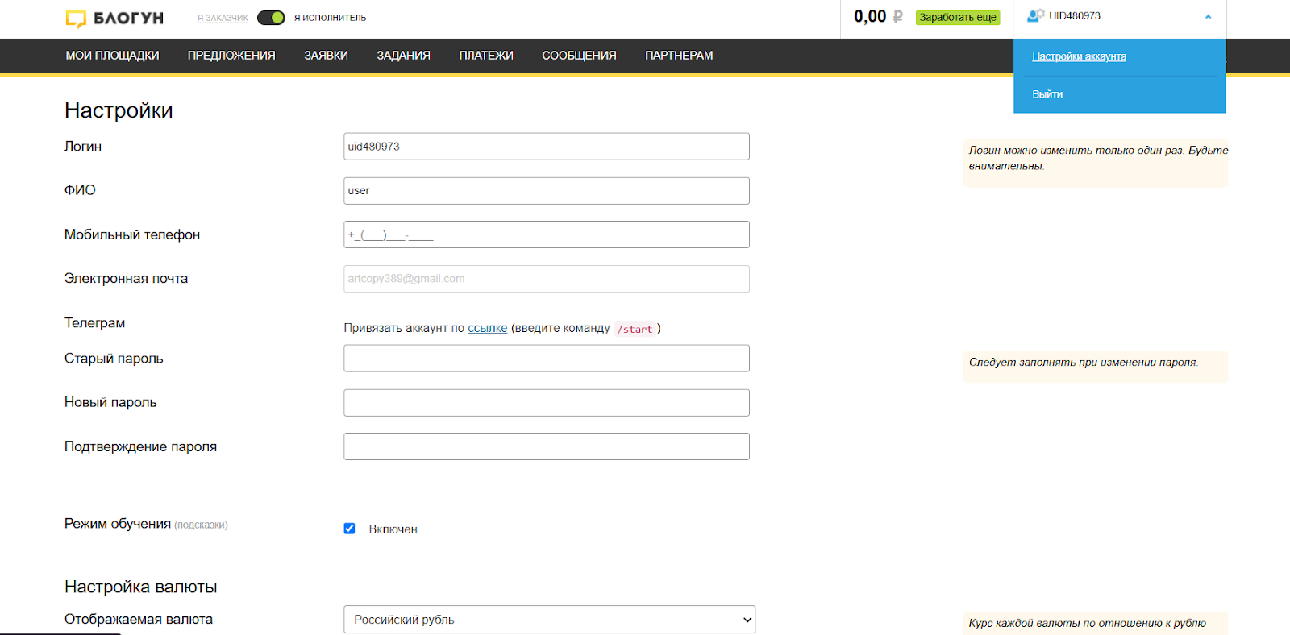Collapse the UID480973 account menu arrow
The image size is (1290, 635).
point(1208,17)
